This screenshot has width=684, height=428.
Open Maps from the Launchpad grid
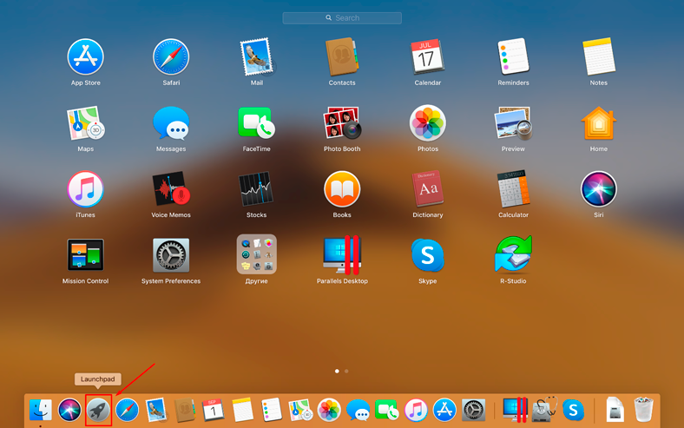pos(85,123)
